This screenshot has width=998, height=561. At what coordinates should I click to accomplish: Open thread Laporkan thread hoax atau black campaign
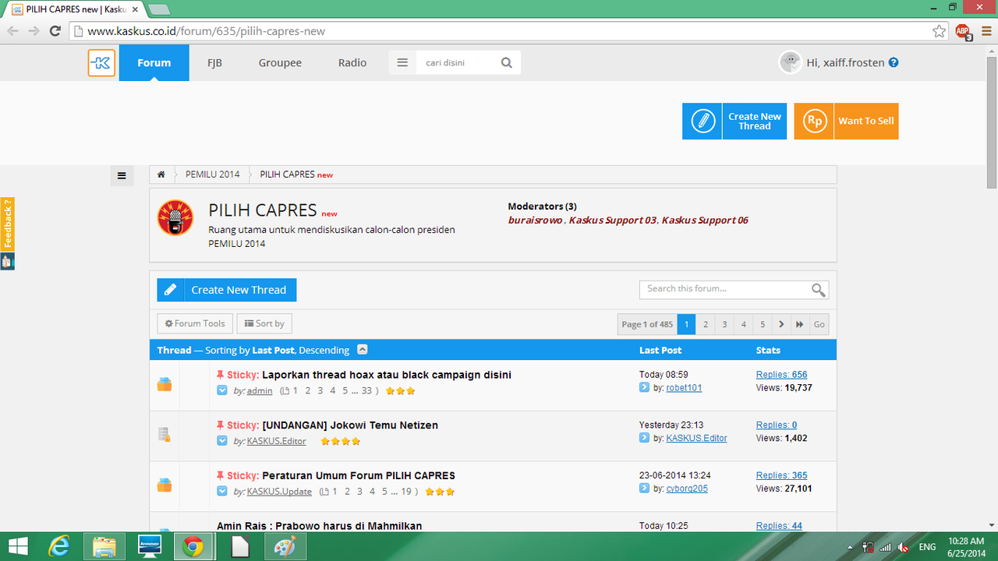[x=387, y=375]
